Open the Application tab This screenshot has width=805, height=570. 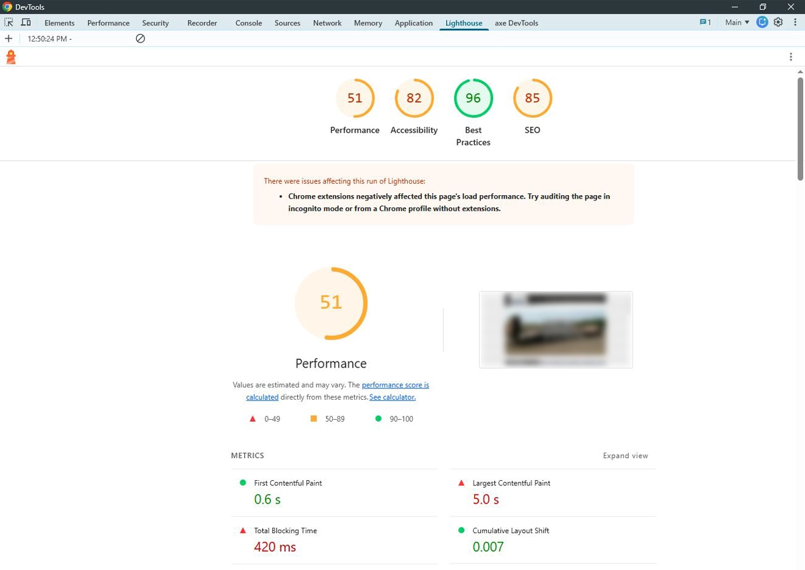(413, 23)
